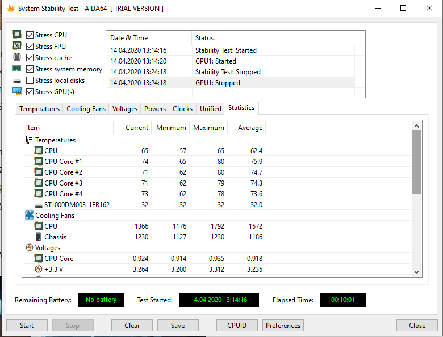Click the Maximum column header

tap(208, 128)
